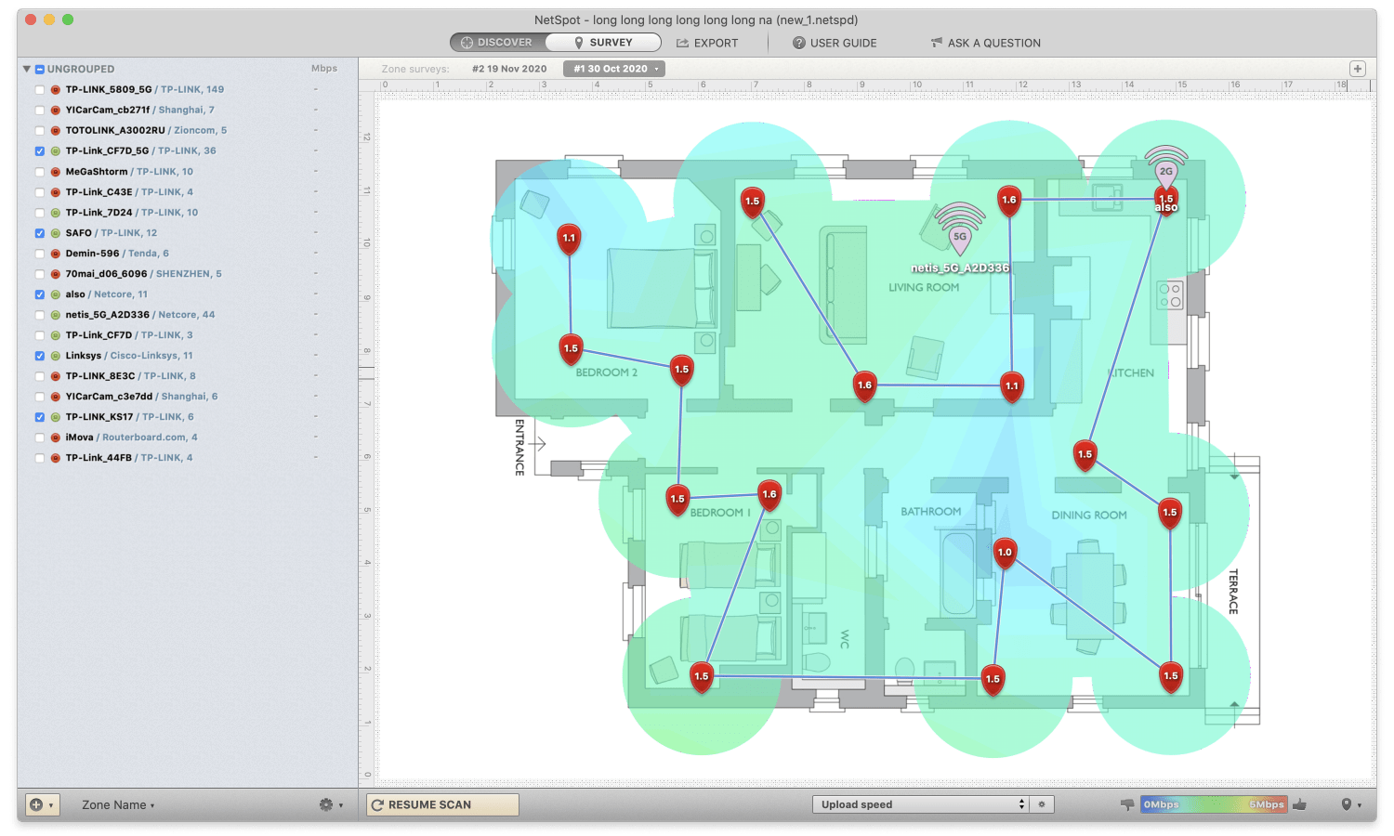Open the add (plus) menu in bottom-left
The height and width of the screenshot is (836, 1394).
pyautogui.click(x=43, y=804)
